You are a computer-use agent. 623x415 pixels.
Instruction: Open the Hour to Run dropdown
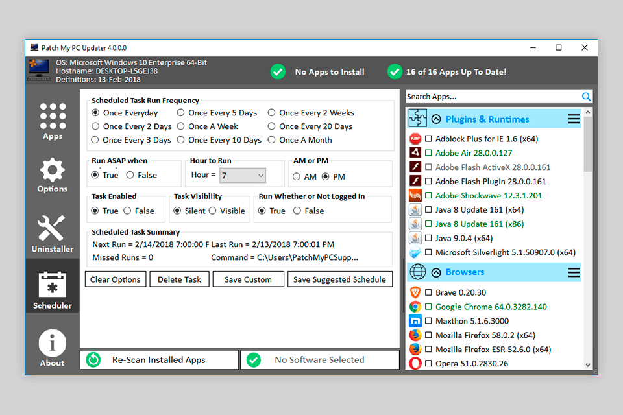243,175
